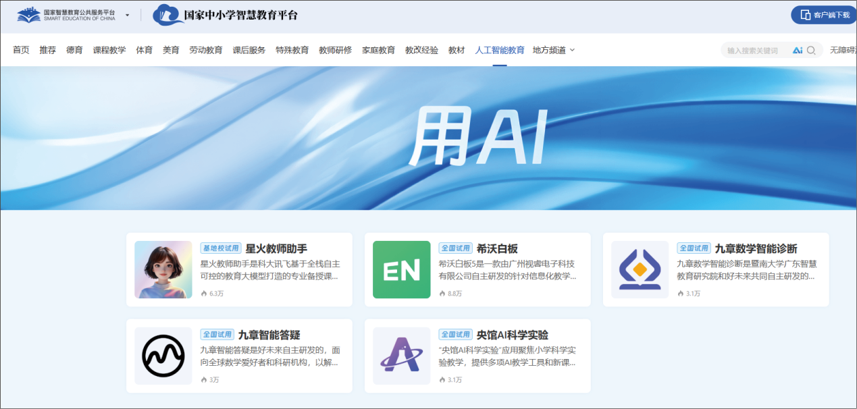The image size is (857, 409).
Task: Open the 央馆AI科学实验 purple A icon
Action: click(x=401, y=356)
